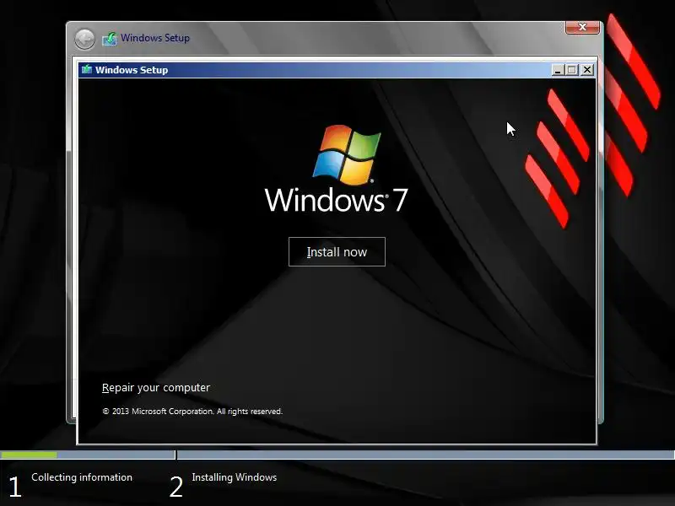Click the Windows 7 wordmark text
The height and width of the screenshot is (506, 675).
[x=336, y=200]
